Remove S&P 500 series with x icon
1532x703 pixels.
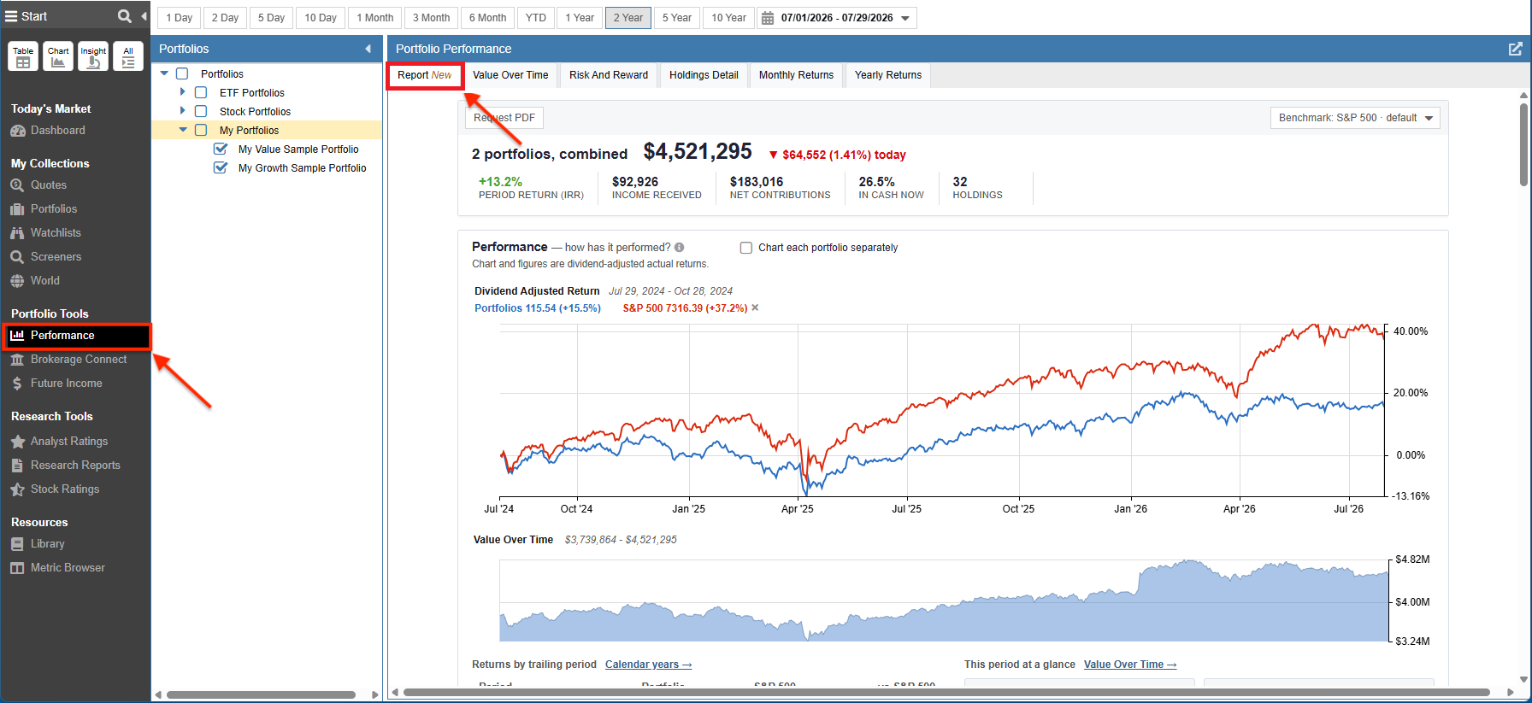point(755,308)
